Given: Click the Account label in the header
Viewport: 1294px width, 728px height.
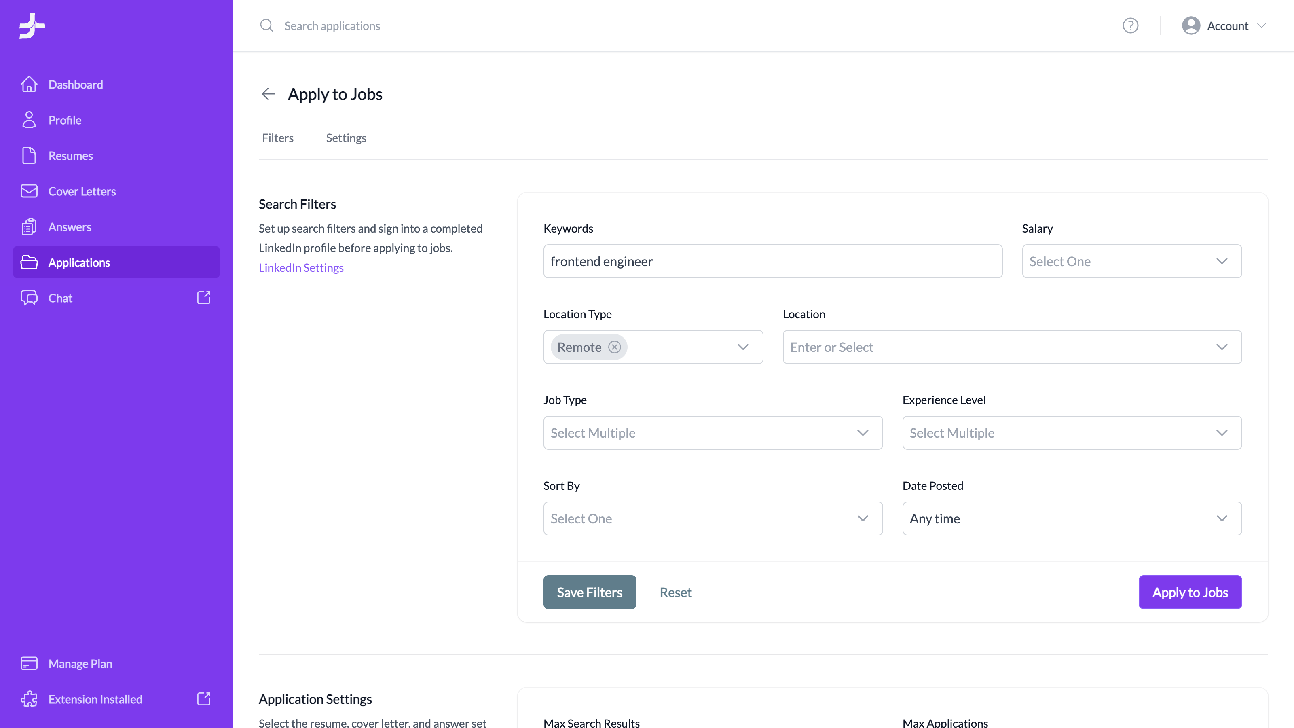Looking at the screenshot, I should [x=1228, y=25].
